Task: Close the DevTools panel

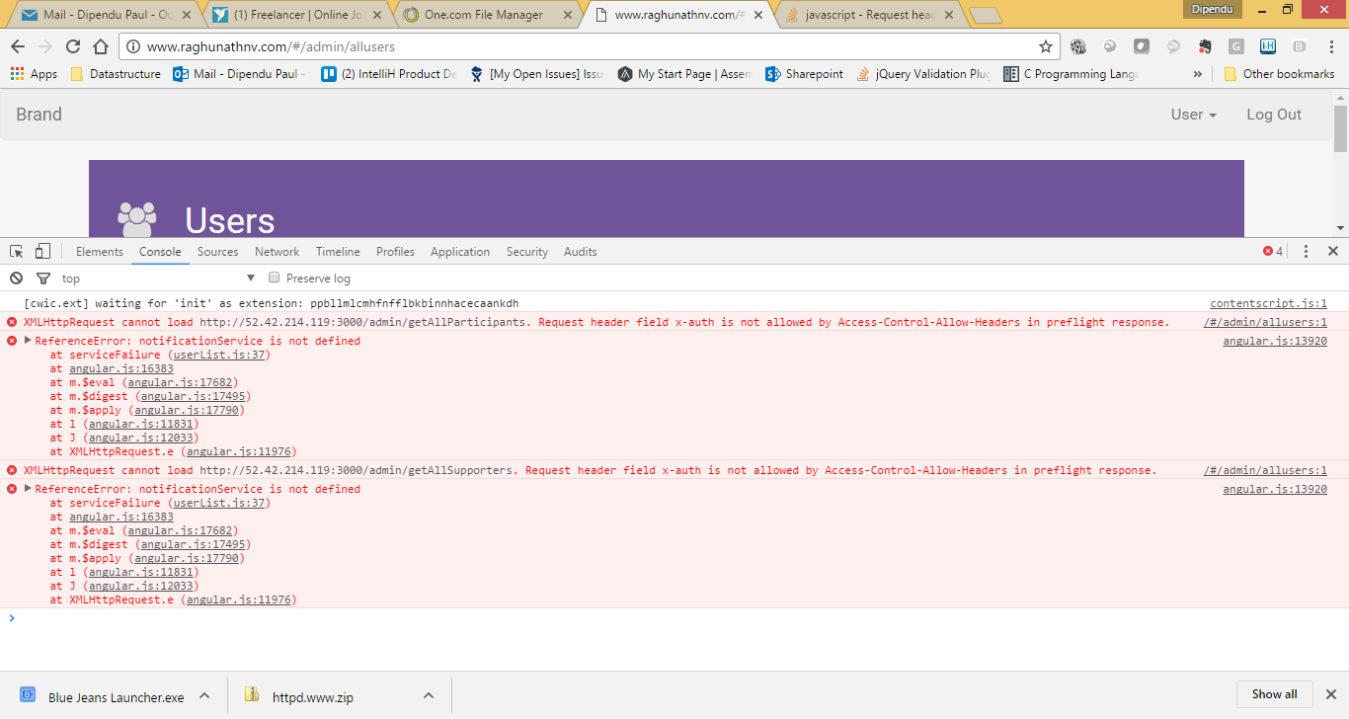Action: [x=1332, y=252]
